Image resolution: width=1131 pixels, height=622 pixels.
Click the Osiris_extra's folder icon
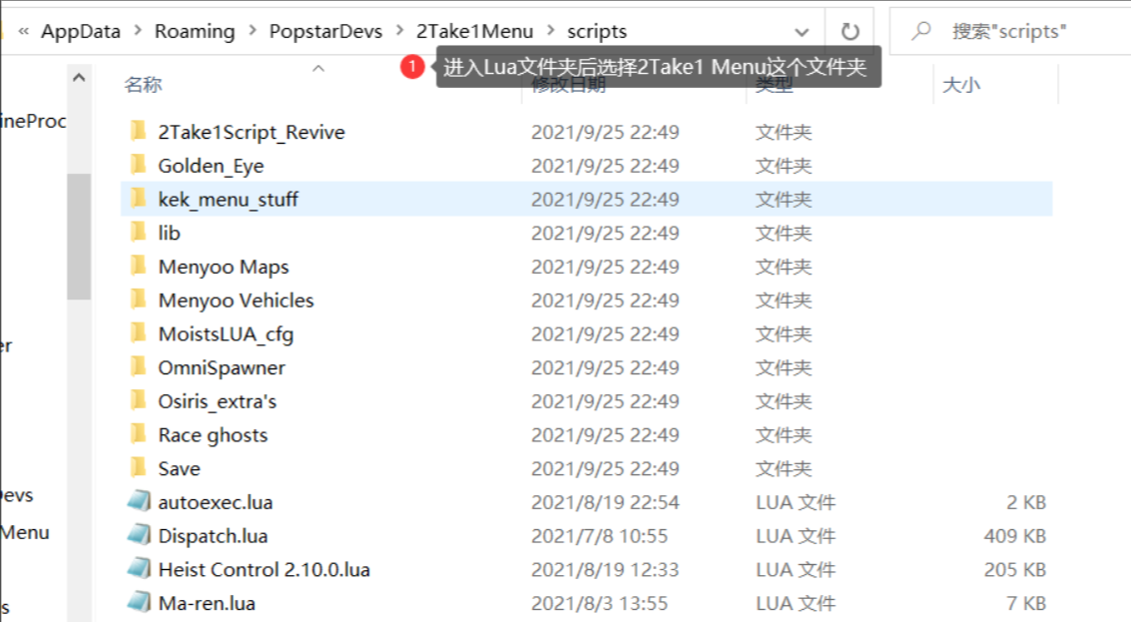click(138, 400)
